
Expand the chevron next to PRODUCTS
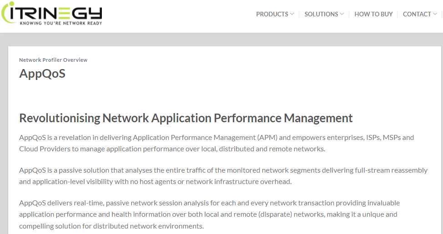click(x=292, y=14)
